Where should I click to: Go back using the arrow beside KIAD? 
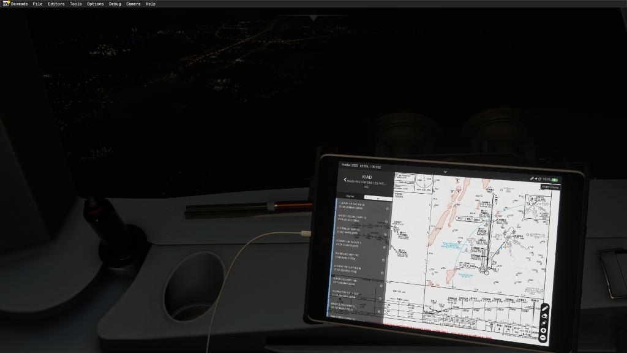click(345, 180)
